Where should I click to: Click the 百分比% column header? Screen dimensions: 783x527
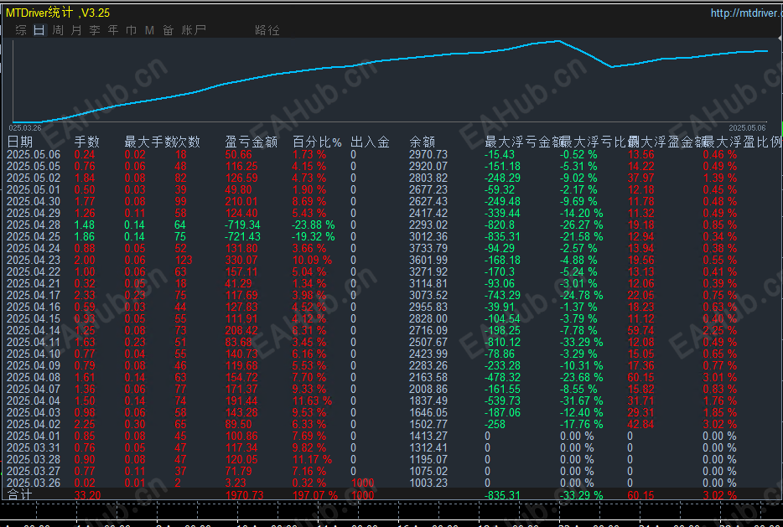[317, 142]
